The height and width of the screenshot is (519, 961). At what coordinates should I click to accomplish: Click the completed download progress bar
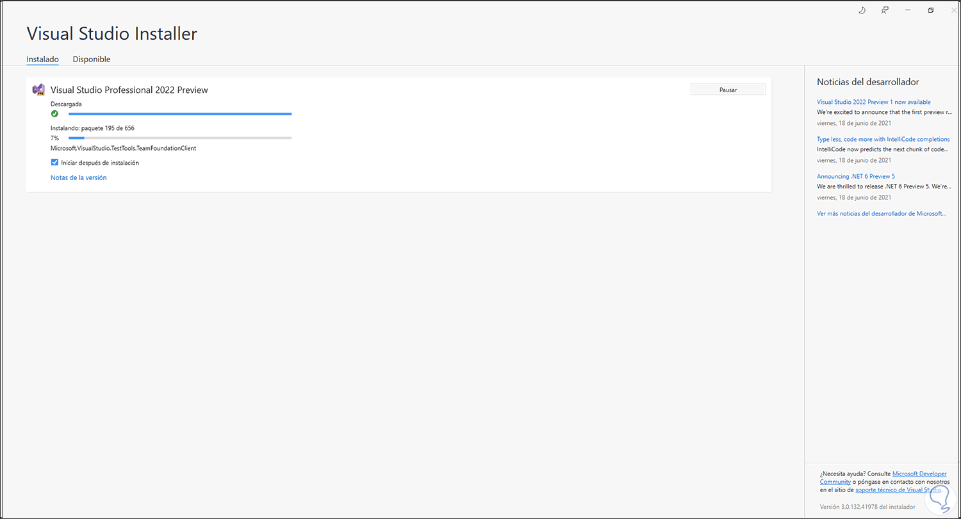pyautogui.click(x=180, y=113)
